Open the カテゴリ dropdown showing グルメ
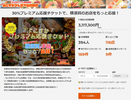The height and width of the screenshot is (100, 131). tap(86, 76)
